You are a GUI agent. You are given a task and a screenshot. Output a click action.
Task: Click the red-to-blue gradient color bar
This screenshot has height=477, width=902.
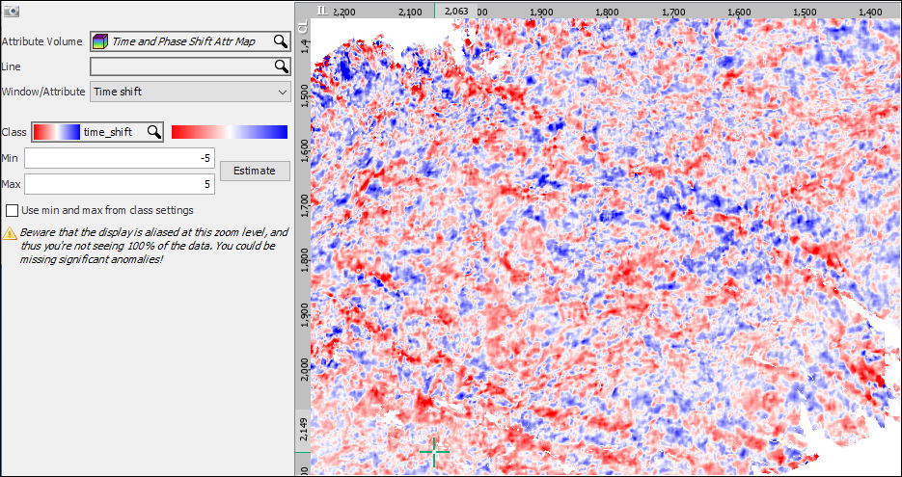tap(230, 132)
